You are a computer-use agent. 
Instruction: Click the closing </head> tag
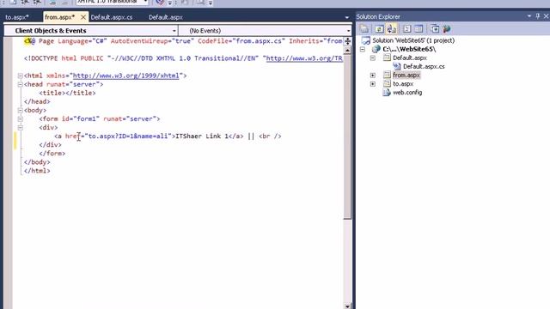37,101
